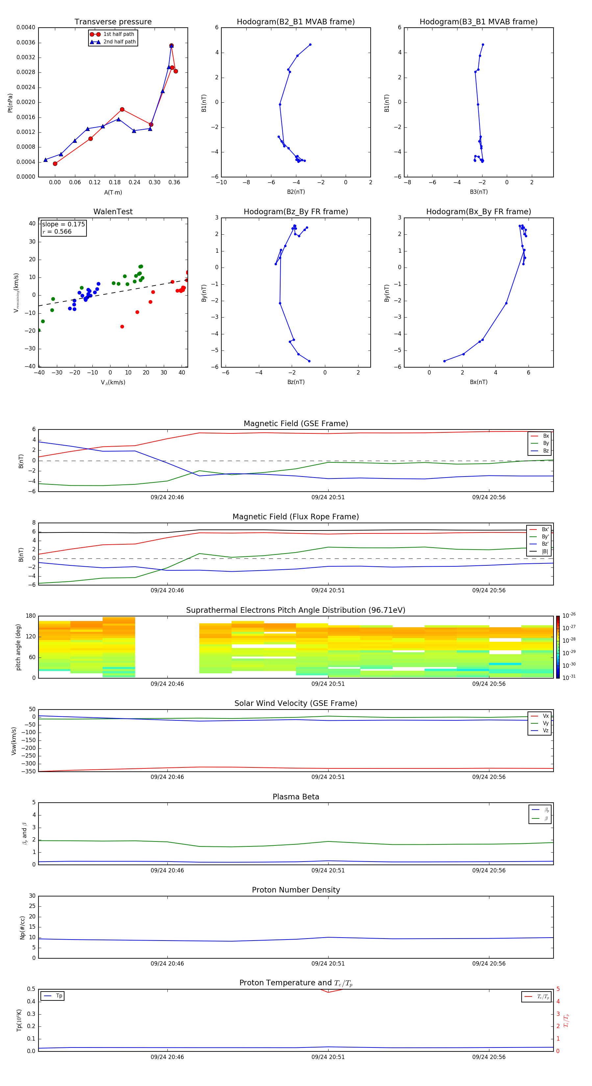592x1086 pixels.
Task: Click "By'" in Flux Rope legend
Action: (540, 537)
